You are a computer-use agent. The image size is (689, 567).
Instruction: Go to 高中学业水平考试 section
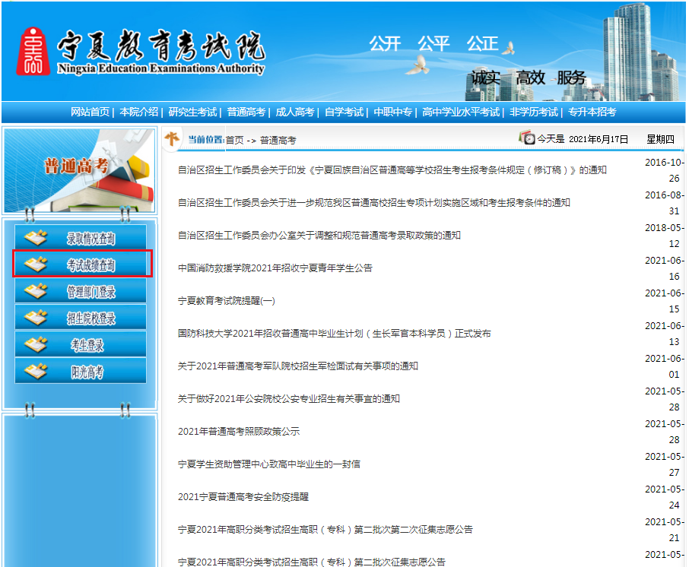pyautogui.click(x=461, y=112)
